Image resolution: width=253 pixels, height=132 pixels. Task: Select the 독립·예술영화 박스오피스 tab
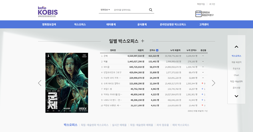point(94,125)
